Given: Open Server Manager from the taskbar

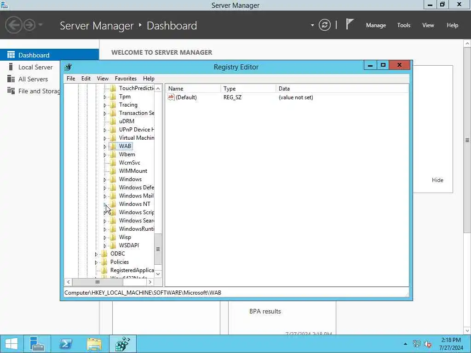Looking at the screenshot, I should tap(37, 344).
